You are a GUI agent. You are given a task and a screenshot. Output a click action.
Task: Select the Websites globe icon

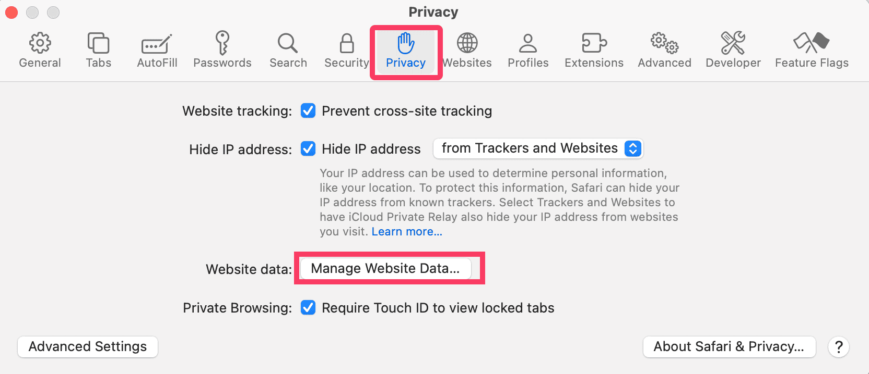tap(467, 44)
